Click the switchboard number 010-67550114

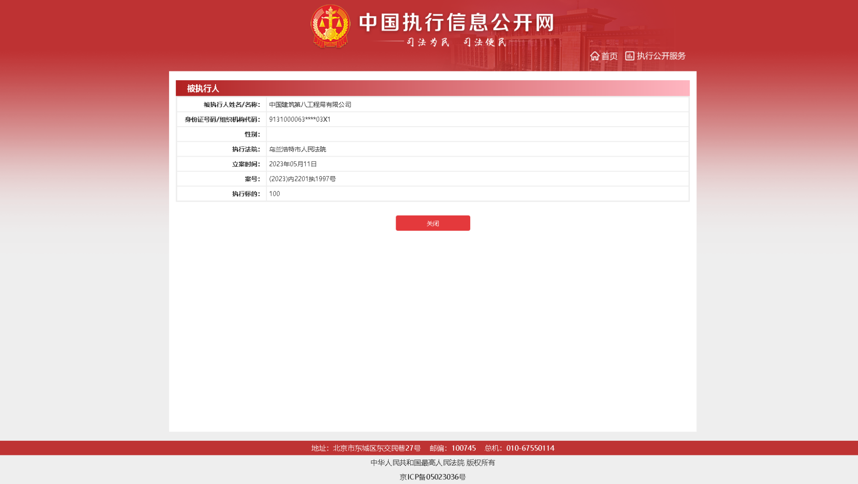pos(530,448)
